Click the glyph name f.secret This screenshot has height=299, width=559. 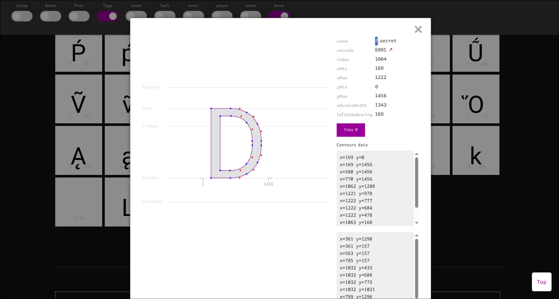click(x=386, y=41)
